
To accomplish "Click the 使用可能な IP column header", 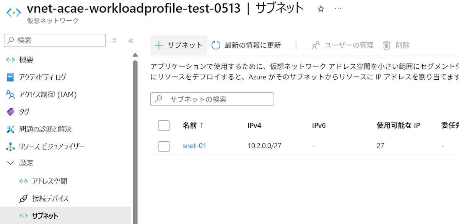I will point(399,125).
